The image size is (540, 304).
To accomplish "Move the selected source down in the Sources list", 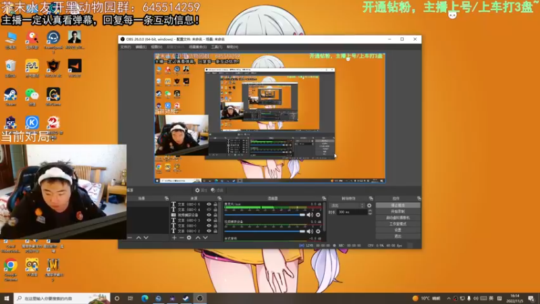I will click(205, 238).
